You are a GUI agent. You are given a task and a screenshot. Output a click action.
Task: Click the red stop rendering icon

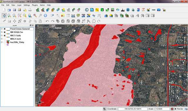tap(172, 109)
